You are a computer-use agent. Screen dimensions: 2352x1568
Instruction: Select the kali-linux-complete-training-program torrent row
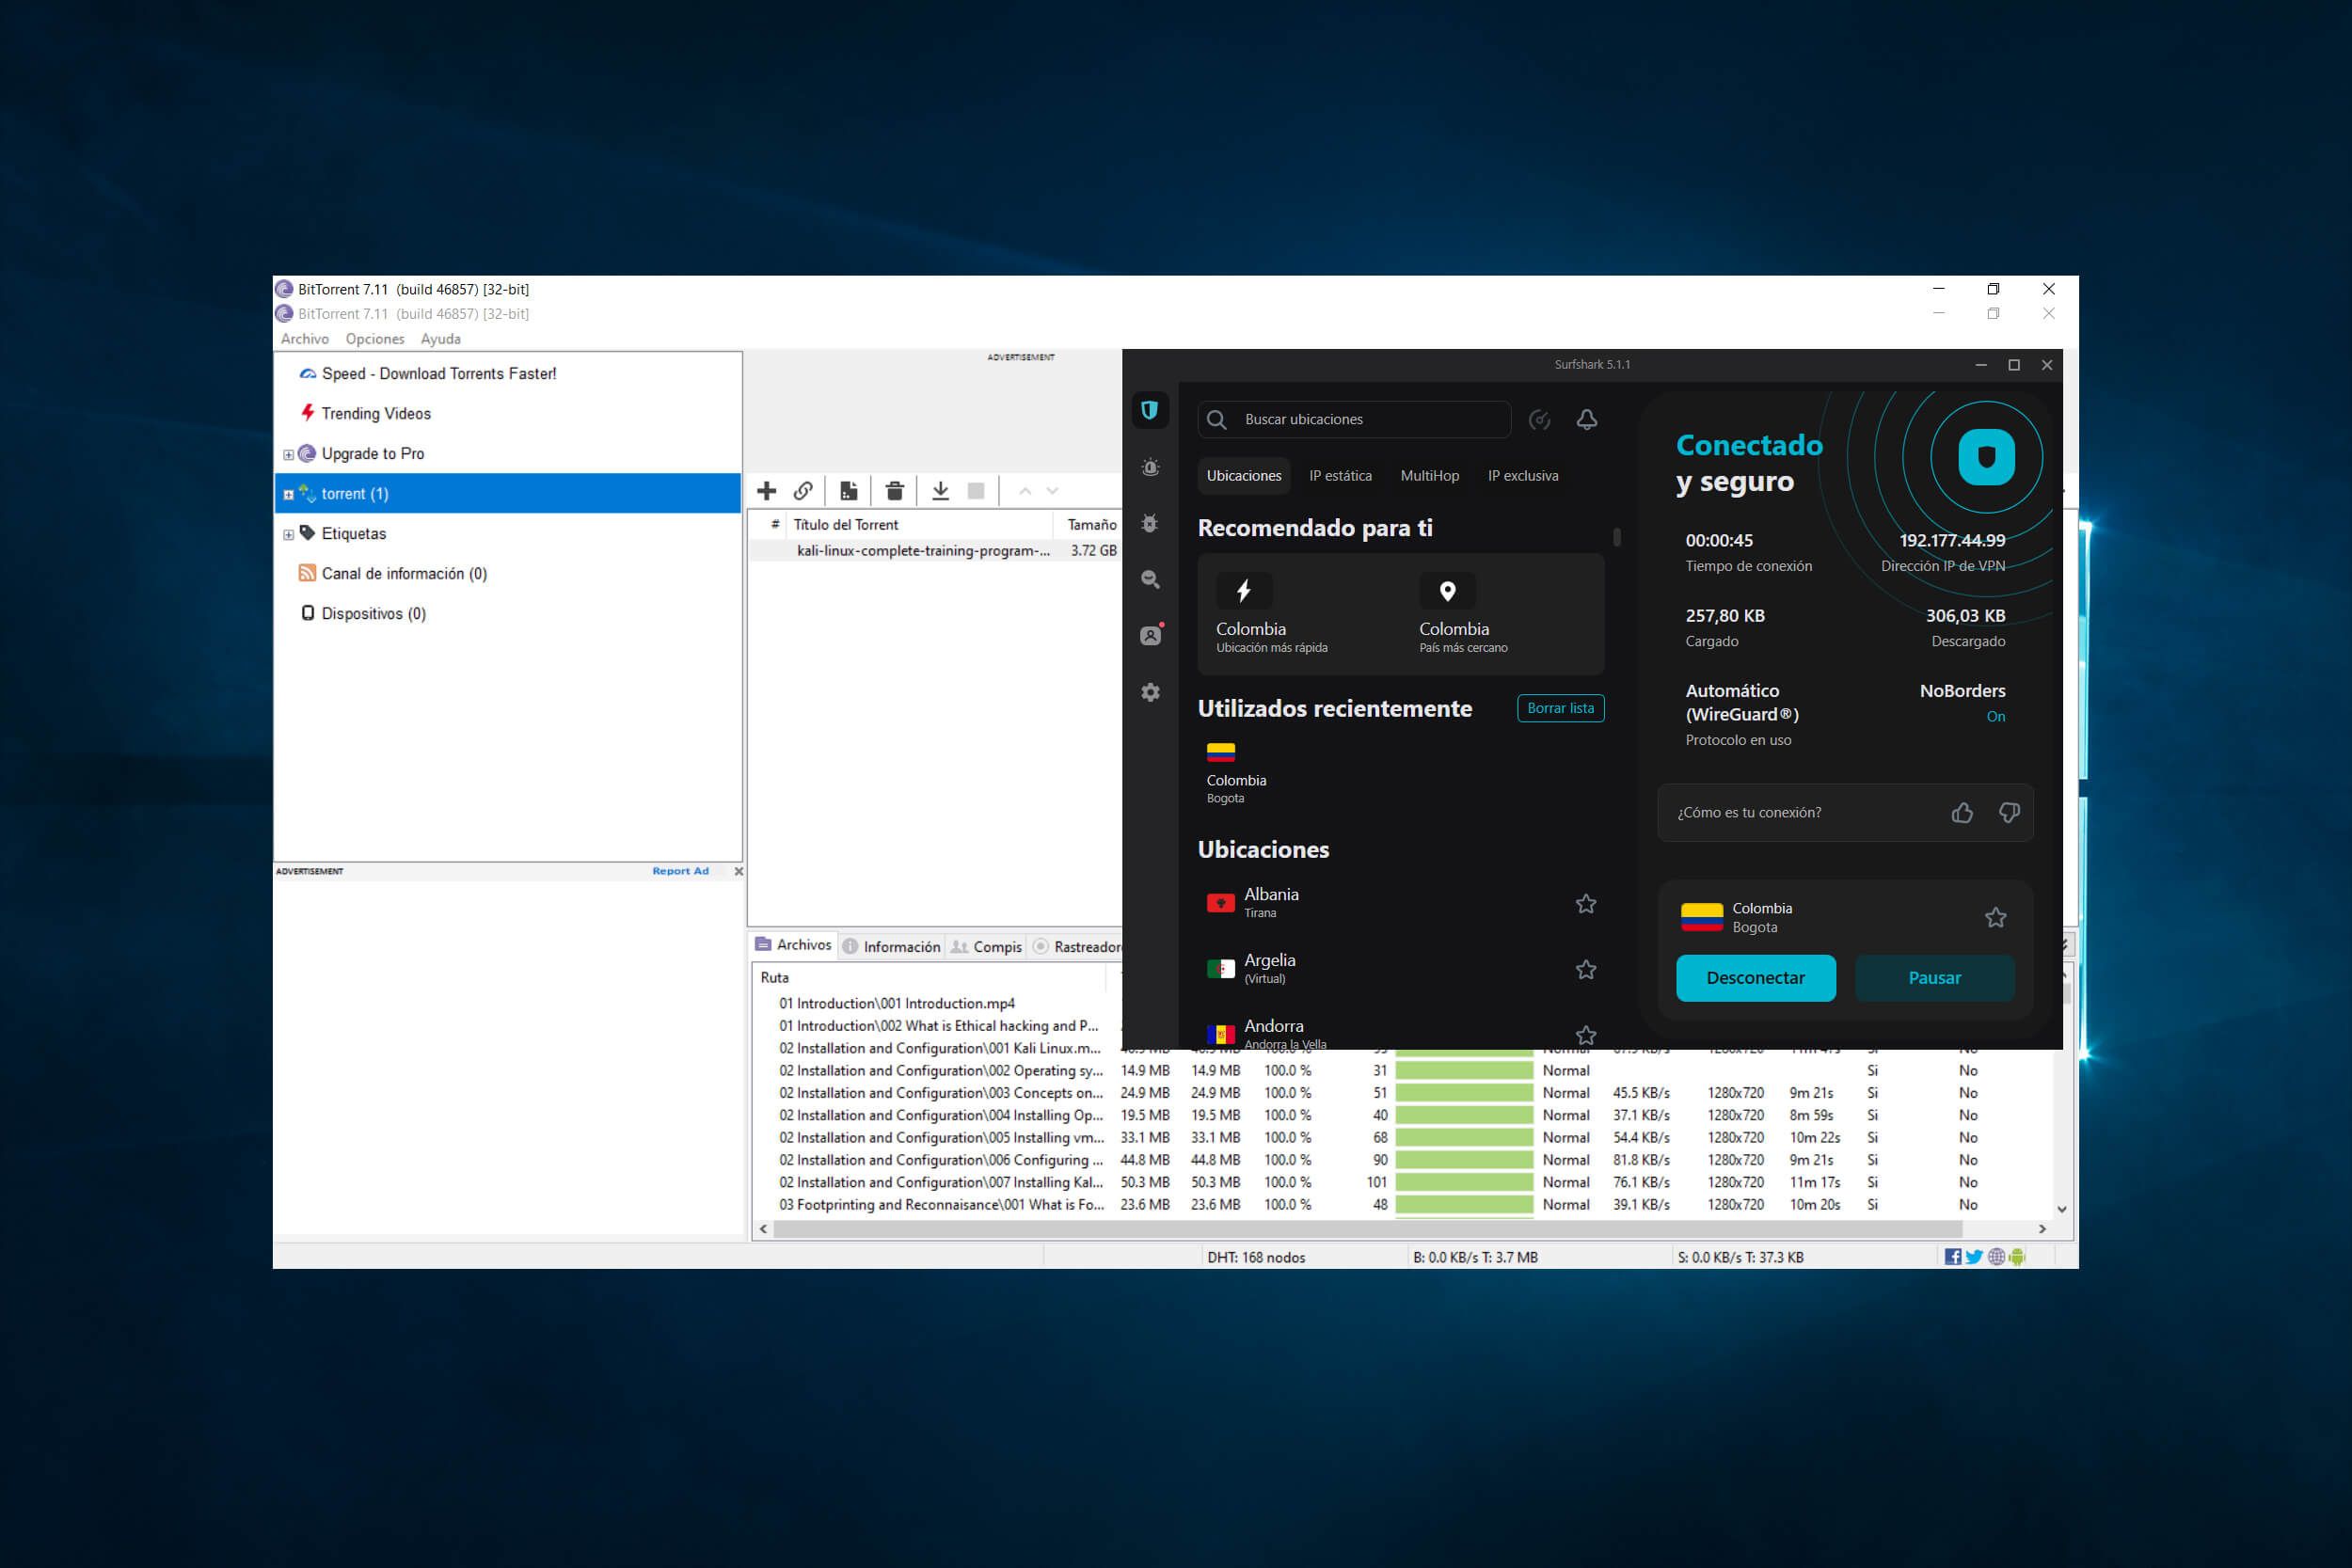click(x=935, y=551)
